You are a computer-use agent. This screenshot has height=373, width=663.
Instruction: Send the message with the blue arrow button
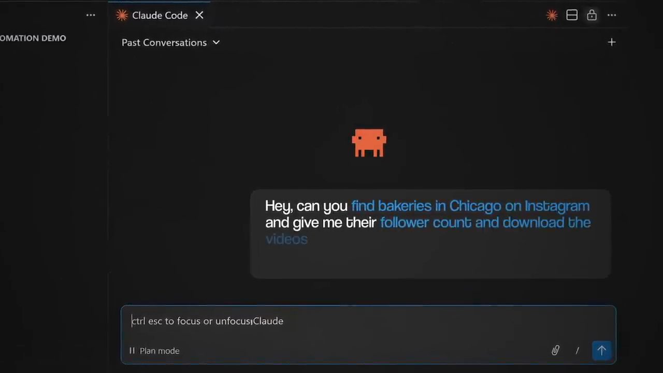[601, 351]
